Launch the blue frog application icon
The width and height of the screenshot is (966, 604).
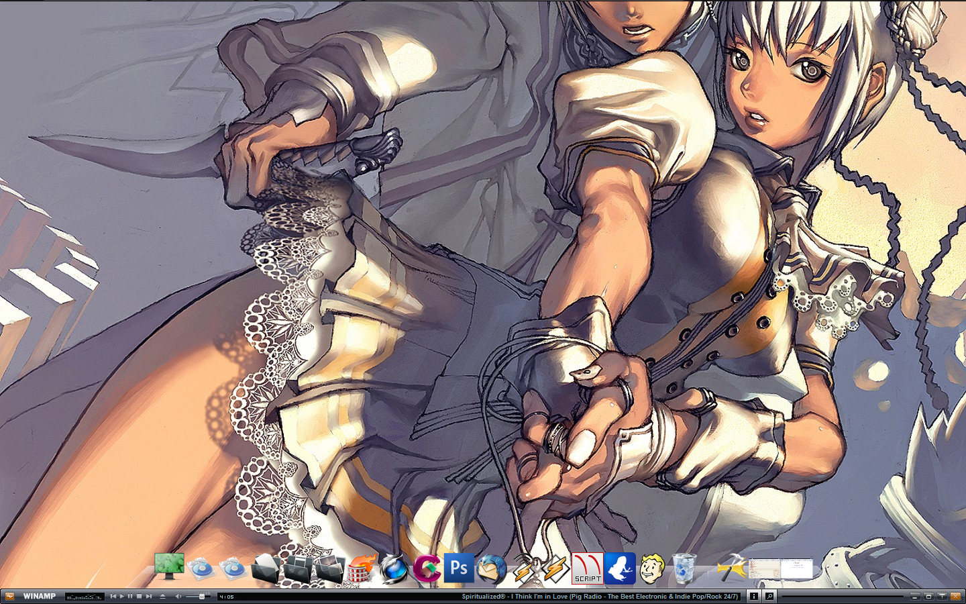pyautogui.click(x=619, y=568)
